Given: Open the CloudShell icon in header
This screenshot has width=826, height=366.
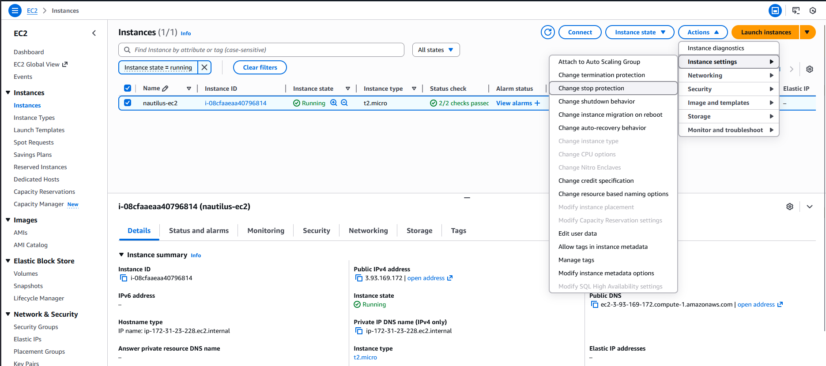Looking at the screenshot, I should coord(796,11).
